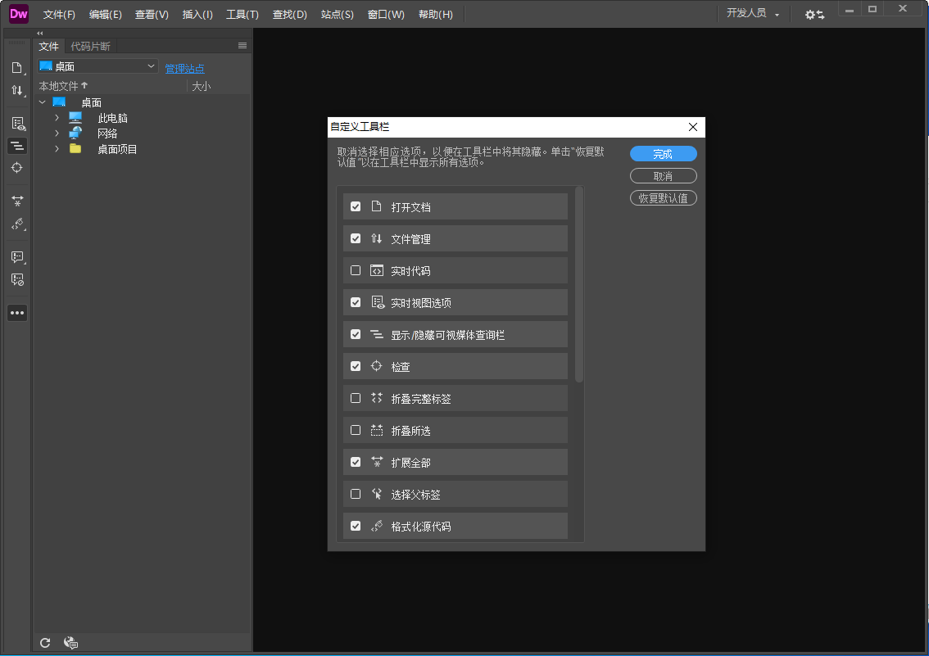
Task: Open Live View Options icon in left toolbar
Action: click(18, 124)
